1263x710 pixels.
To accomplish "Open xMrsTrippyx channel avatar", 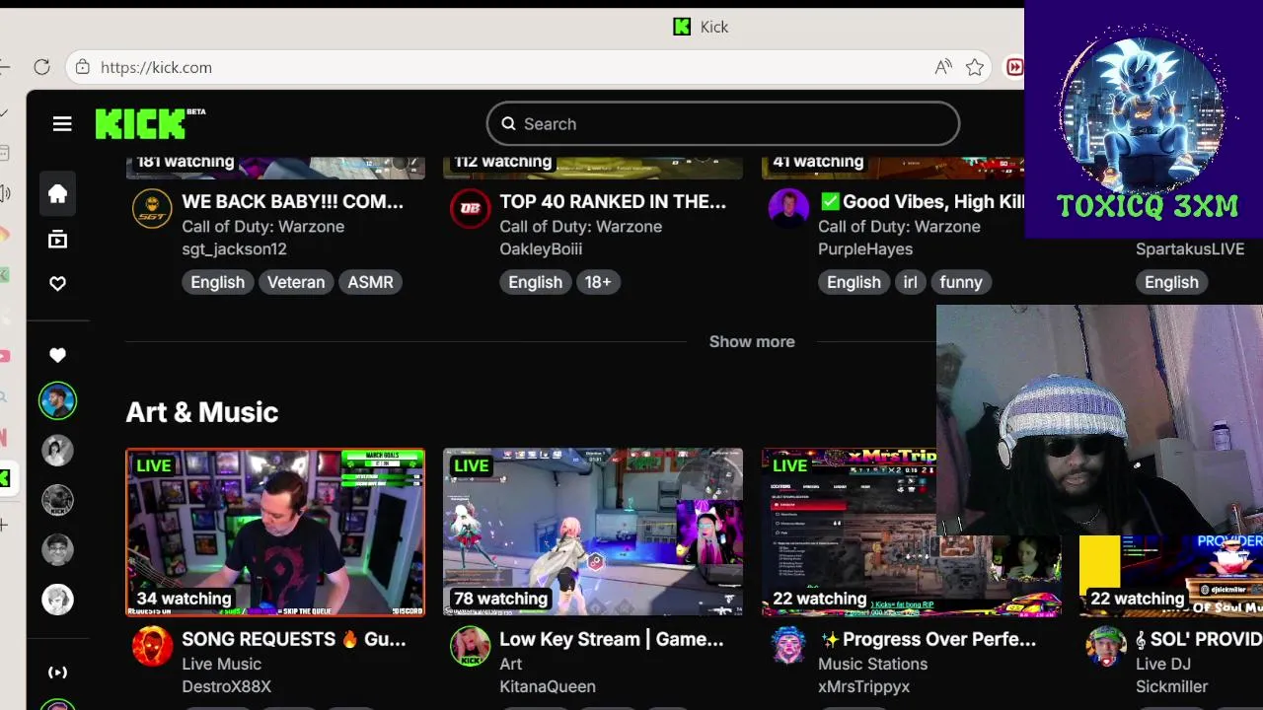I will [x=788, y=646].
